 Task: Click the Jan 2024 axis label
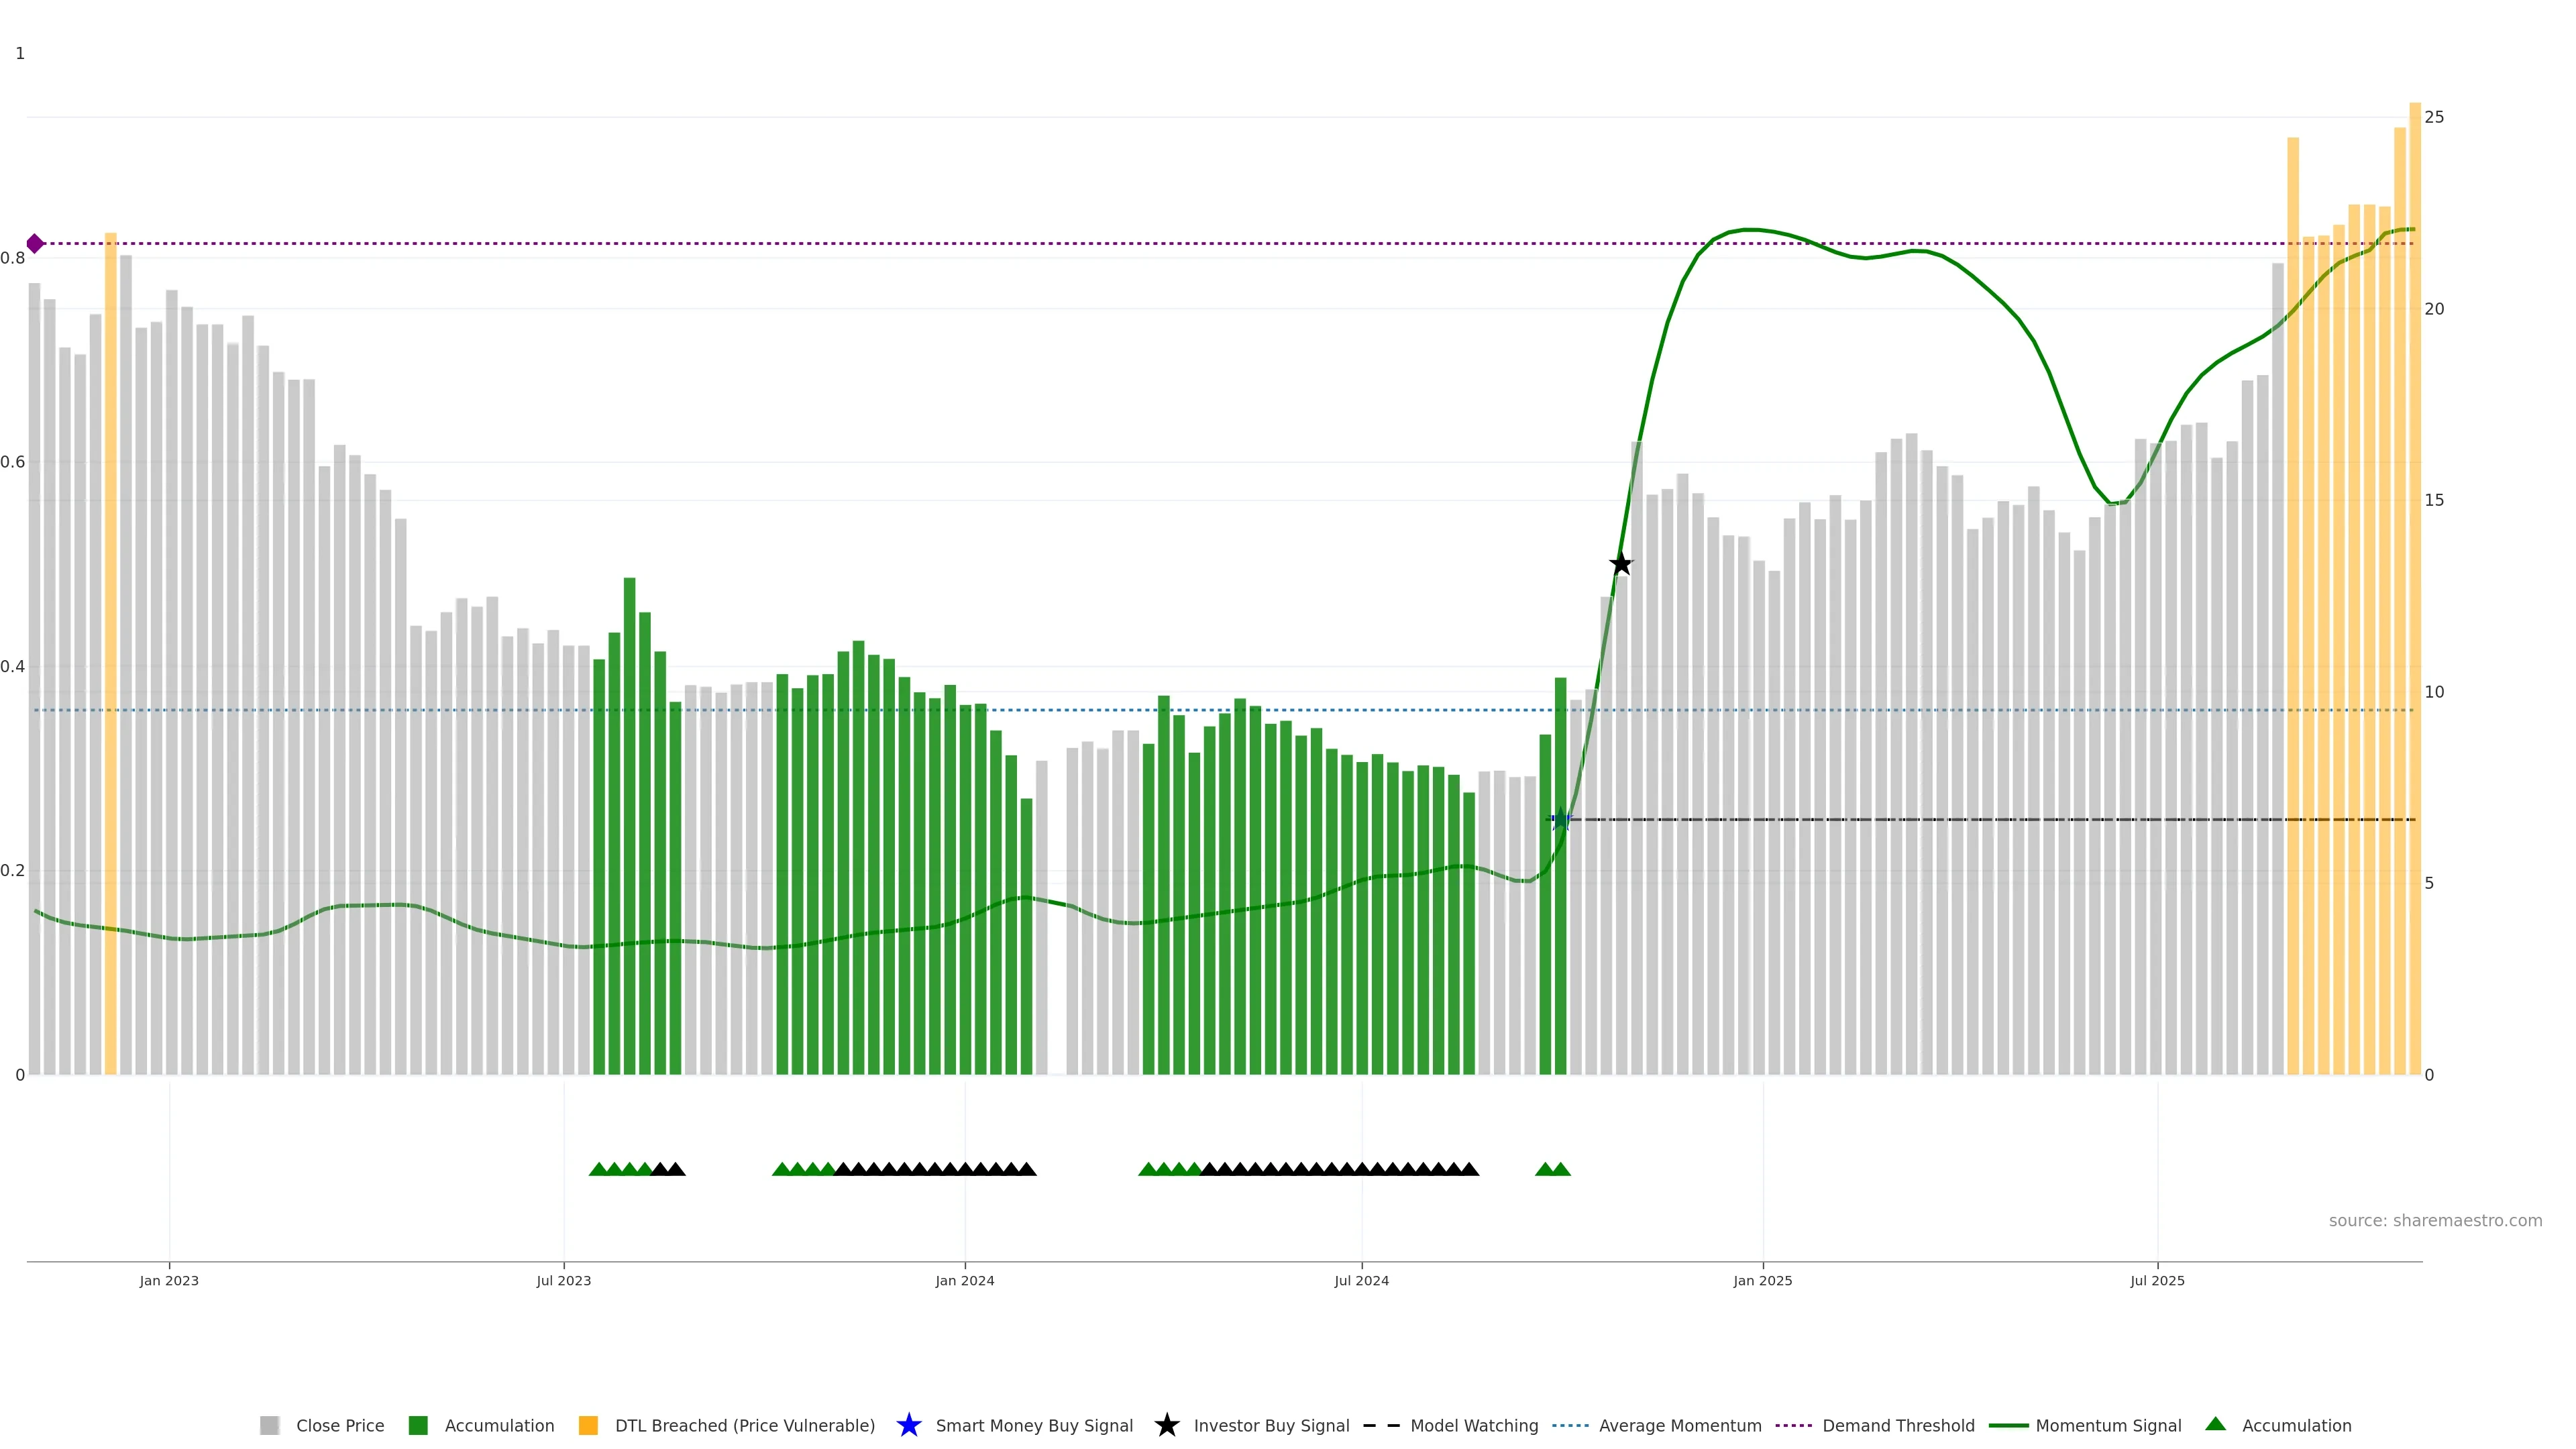click(964, 1280)
